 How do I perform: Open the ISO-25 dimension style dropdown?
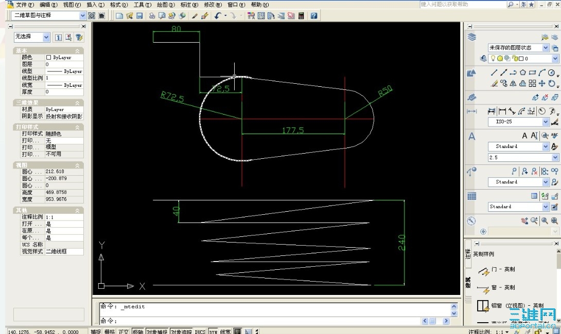(546, 122)
